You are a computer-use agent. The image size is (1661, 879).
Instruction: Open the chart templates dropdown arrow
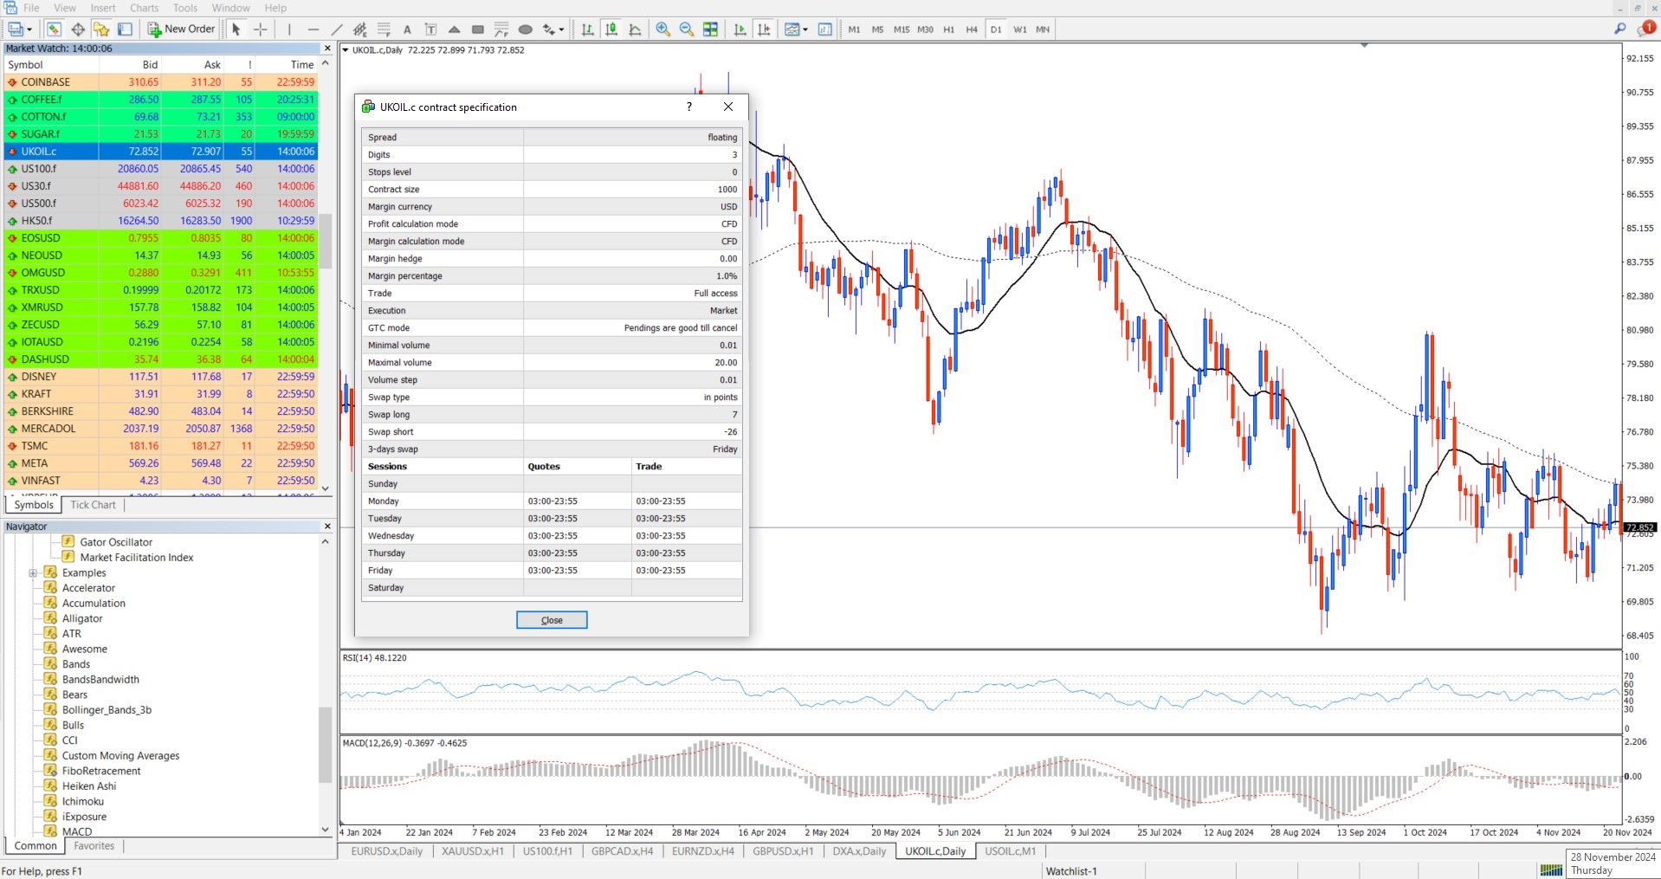(805, 29)
